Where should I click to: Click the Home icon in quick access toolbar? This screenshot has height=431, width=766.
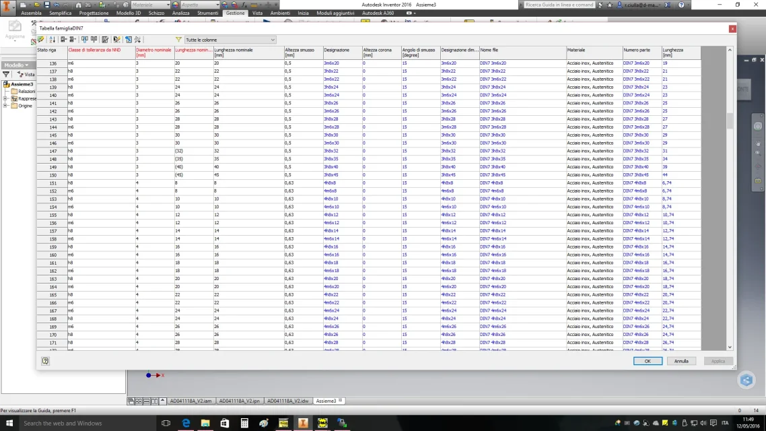pyautogui.click(x=78, y=5)
